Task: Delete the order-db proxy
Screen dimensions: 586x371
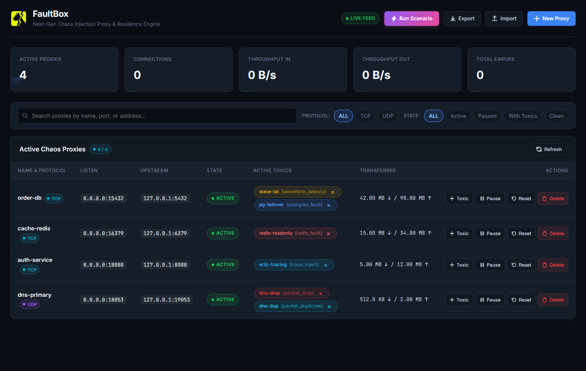Action: click(553, 198)
